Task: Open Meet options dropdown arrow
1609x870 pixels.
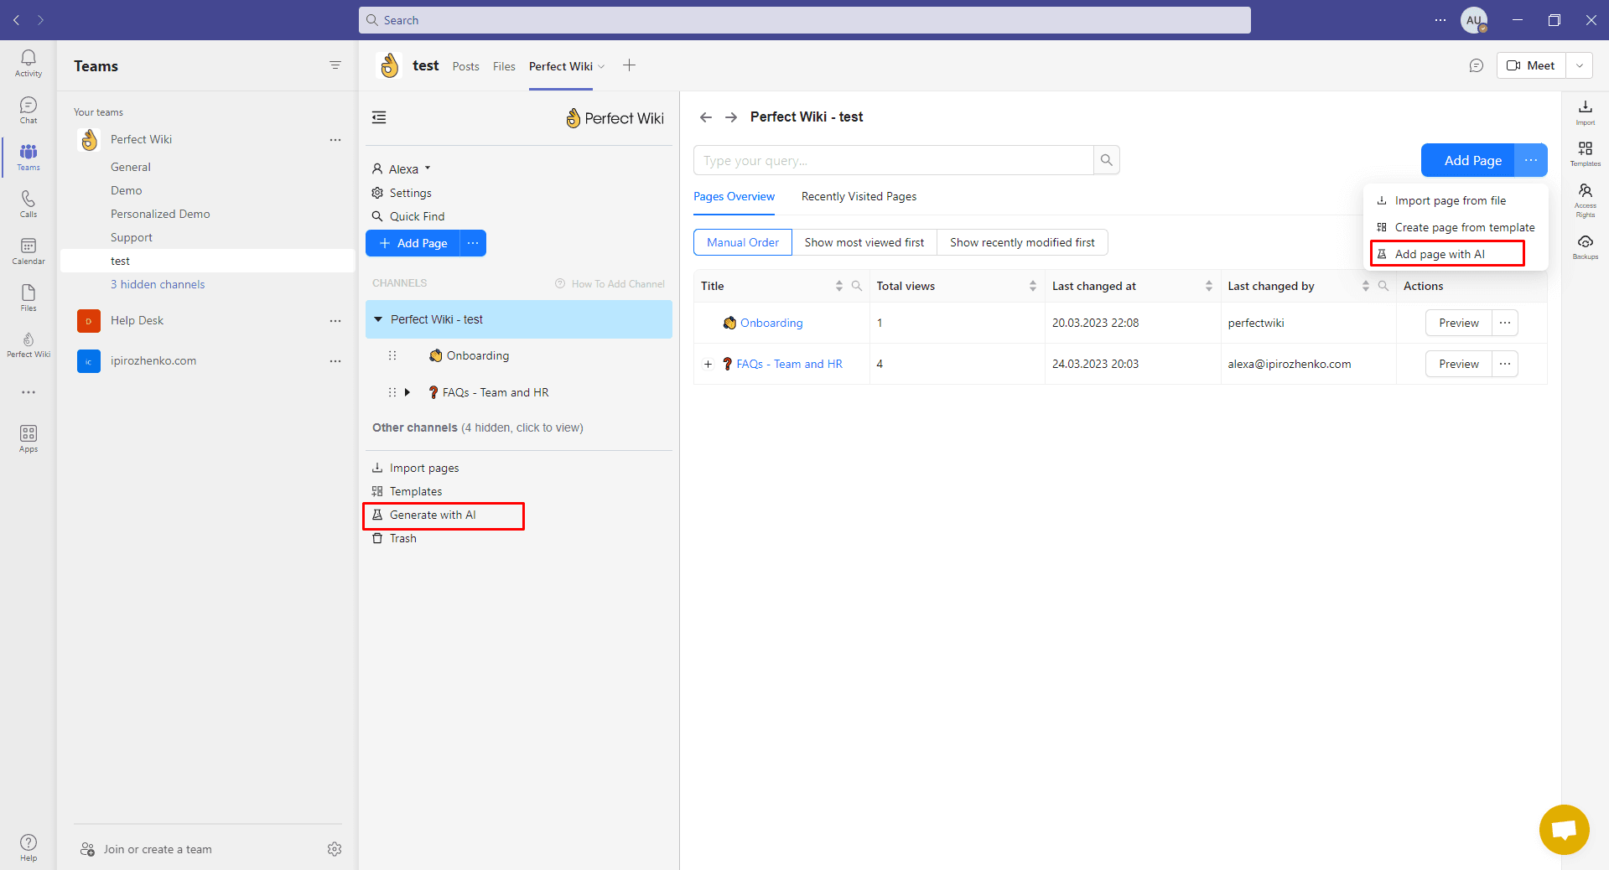Action: click(x=1580, y=65)
